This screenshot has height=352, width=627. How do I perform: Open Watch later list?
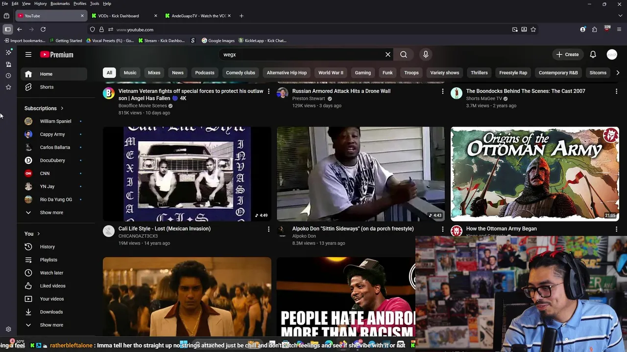coord(54,273)
